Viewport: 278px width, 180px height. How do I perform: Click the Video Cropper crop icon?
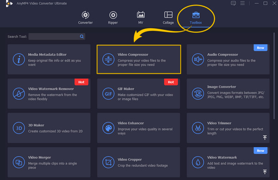point(108,162)
